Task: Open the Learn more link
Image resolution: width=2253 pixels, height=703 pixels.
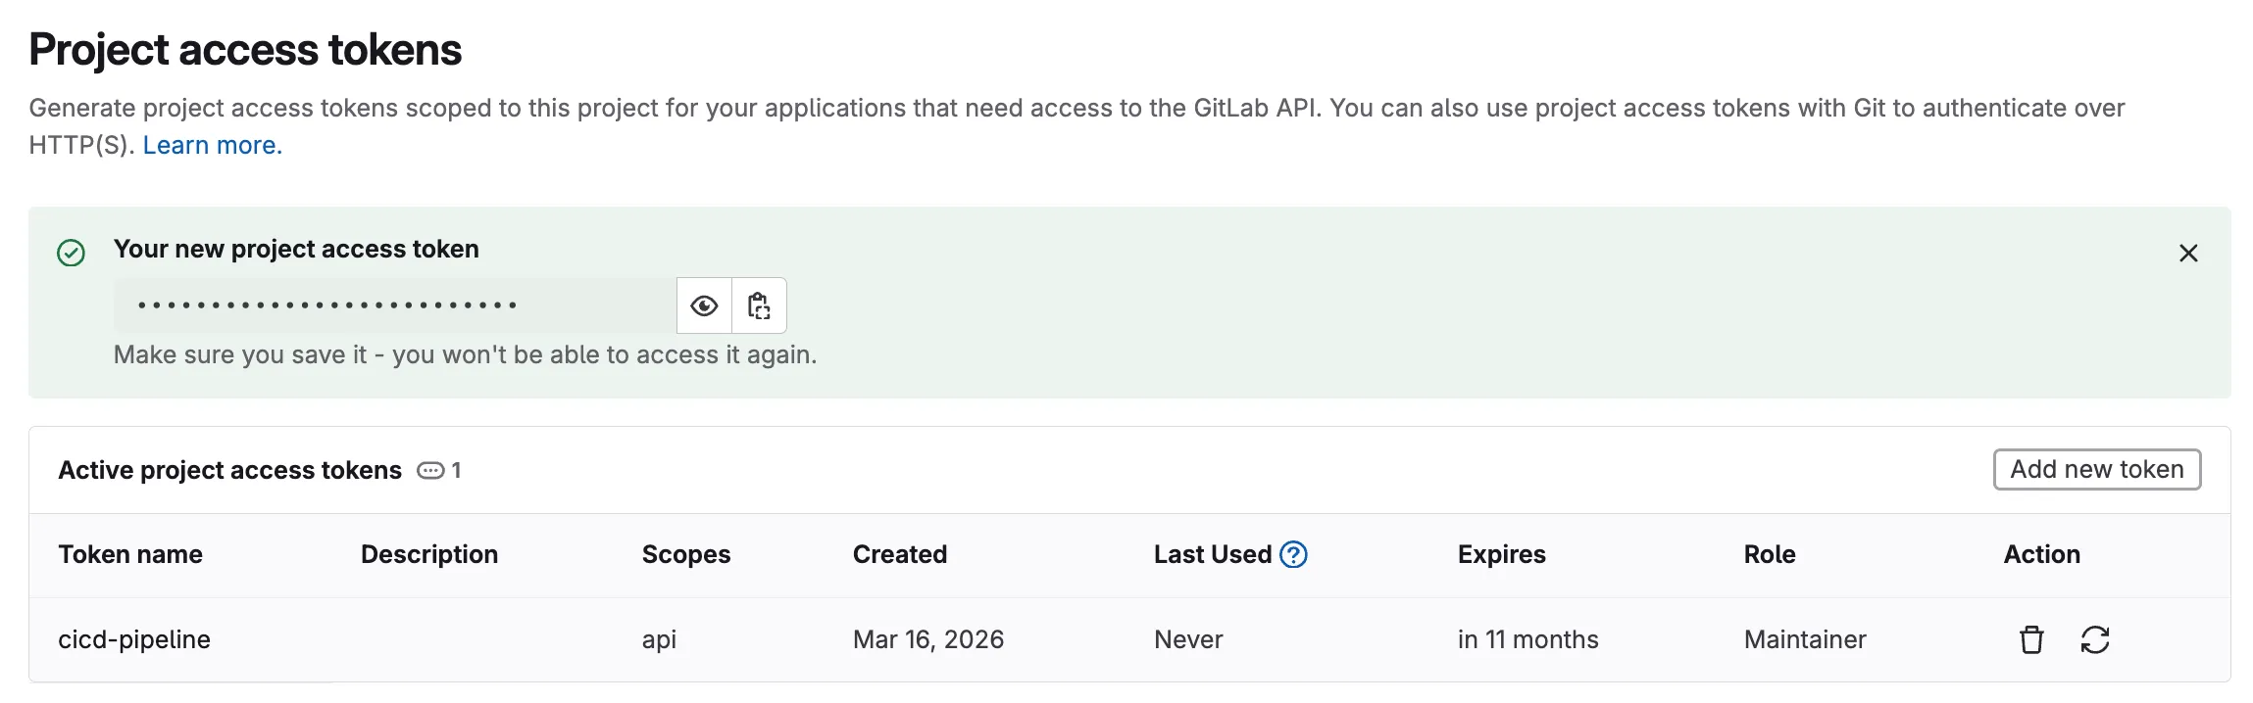Action: coord(212,146)
